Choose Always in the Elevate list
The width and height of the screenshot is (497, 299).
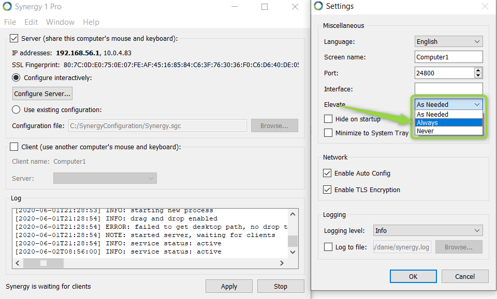click(449, 122)
